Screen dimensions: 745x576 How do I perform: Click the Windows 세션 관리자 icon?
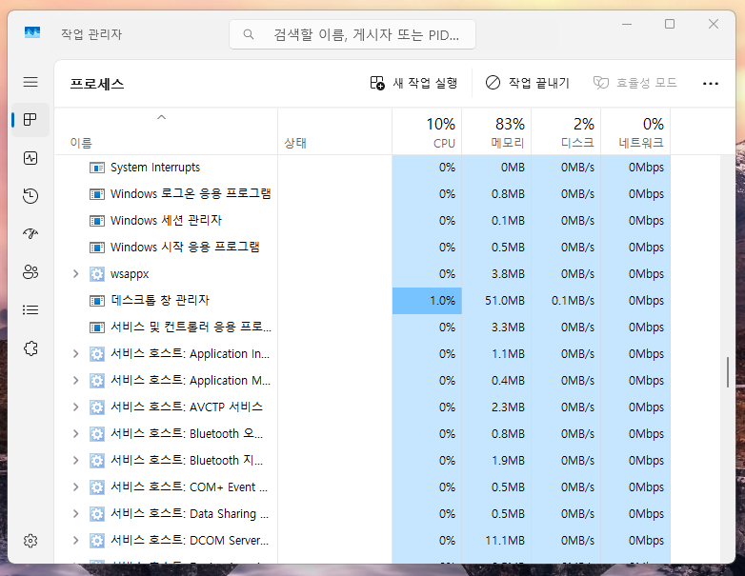97,221
